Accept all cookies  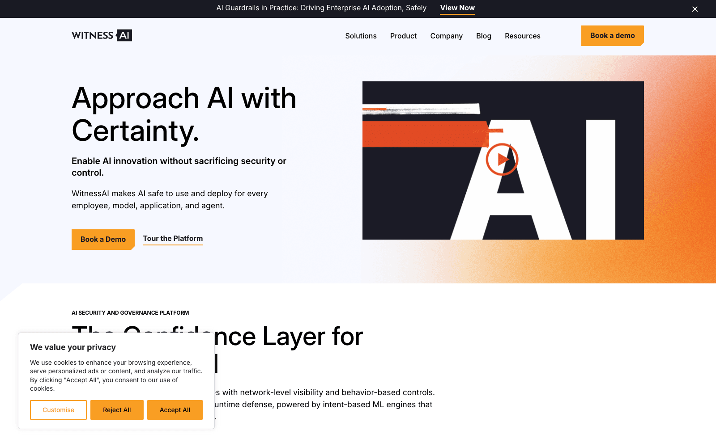[x=175, y=410]
